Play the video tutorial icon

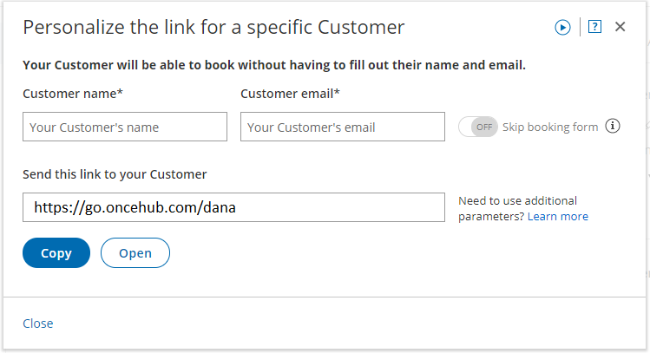pyautogui.click(x=562, y=27)
